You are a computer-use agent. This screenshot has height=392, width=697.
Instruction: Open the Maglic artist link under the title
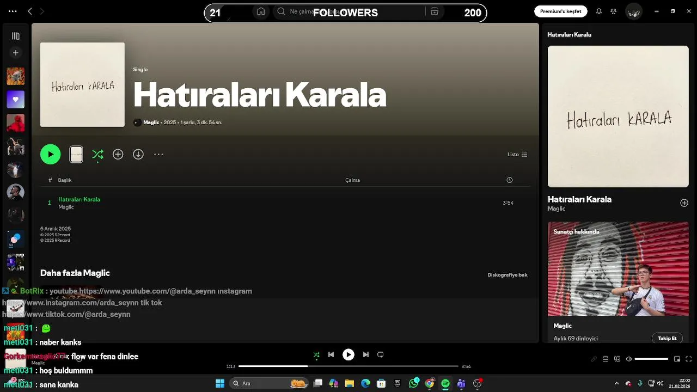[151, 122]
